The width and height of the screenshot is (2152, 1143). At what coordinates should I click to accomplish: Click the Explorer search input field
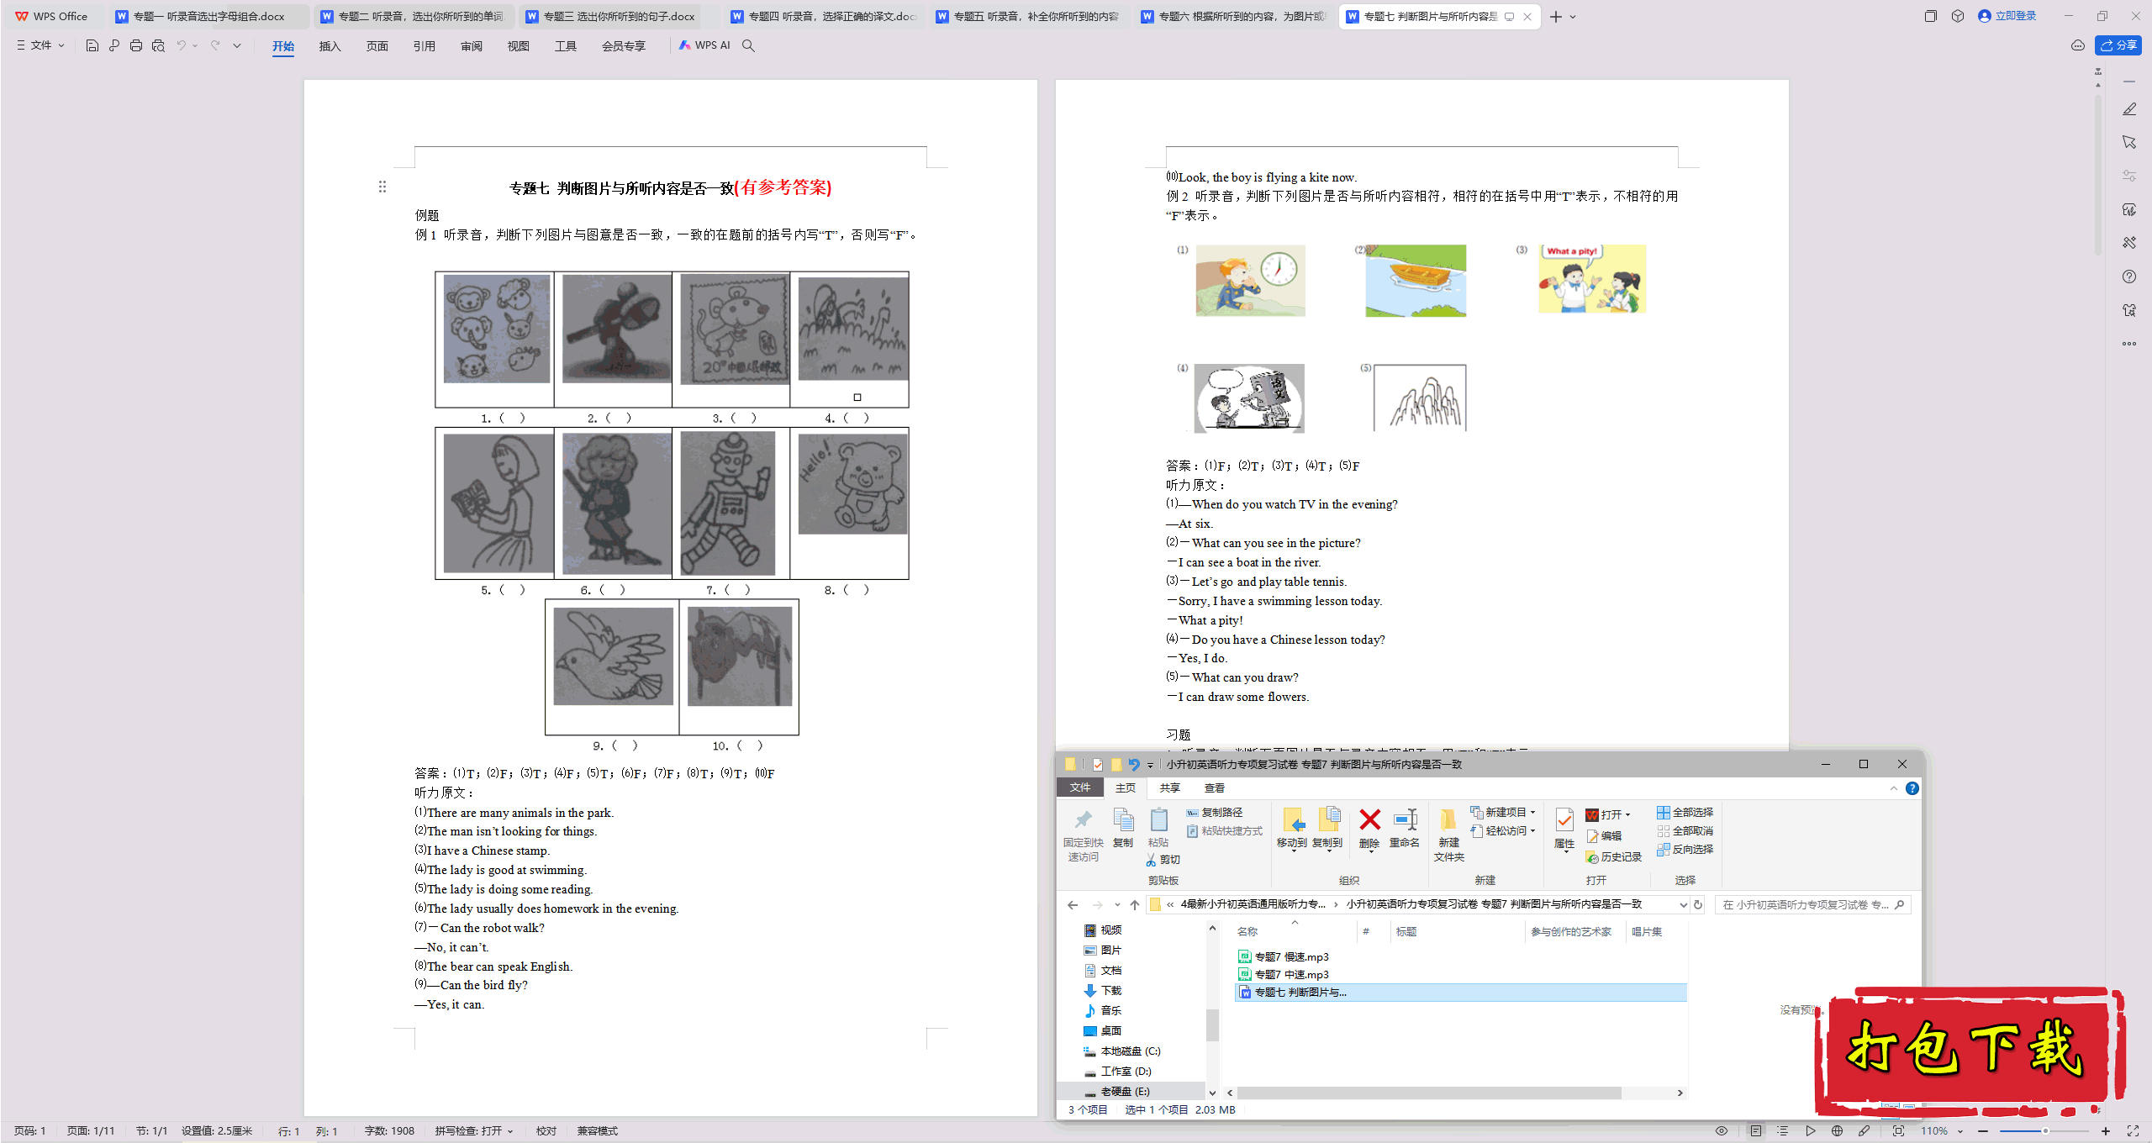click(1812, 904)
